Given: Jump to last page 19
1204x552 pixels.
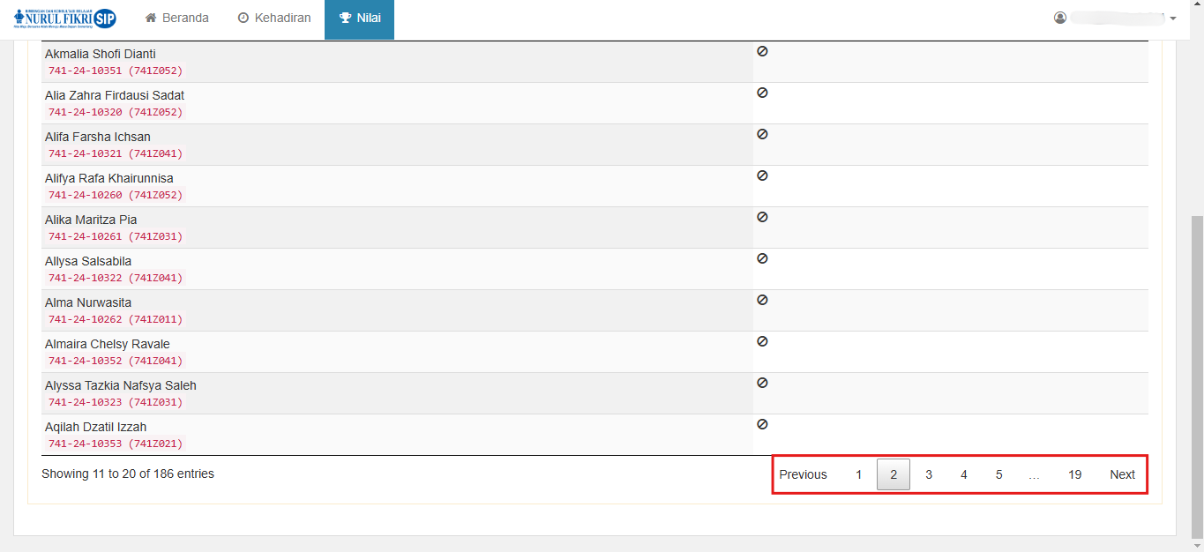Looking at the screenshot, I should click(x=1074, y=474).
